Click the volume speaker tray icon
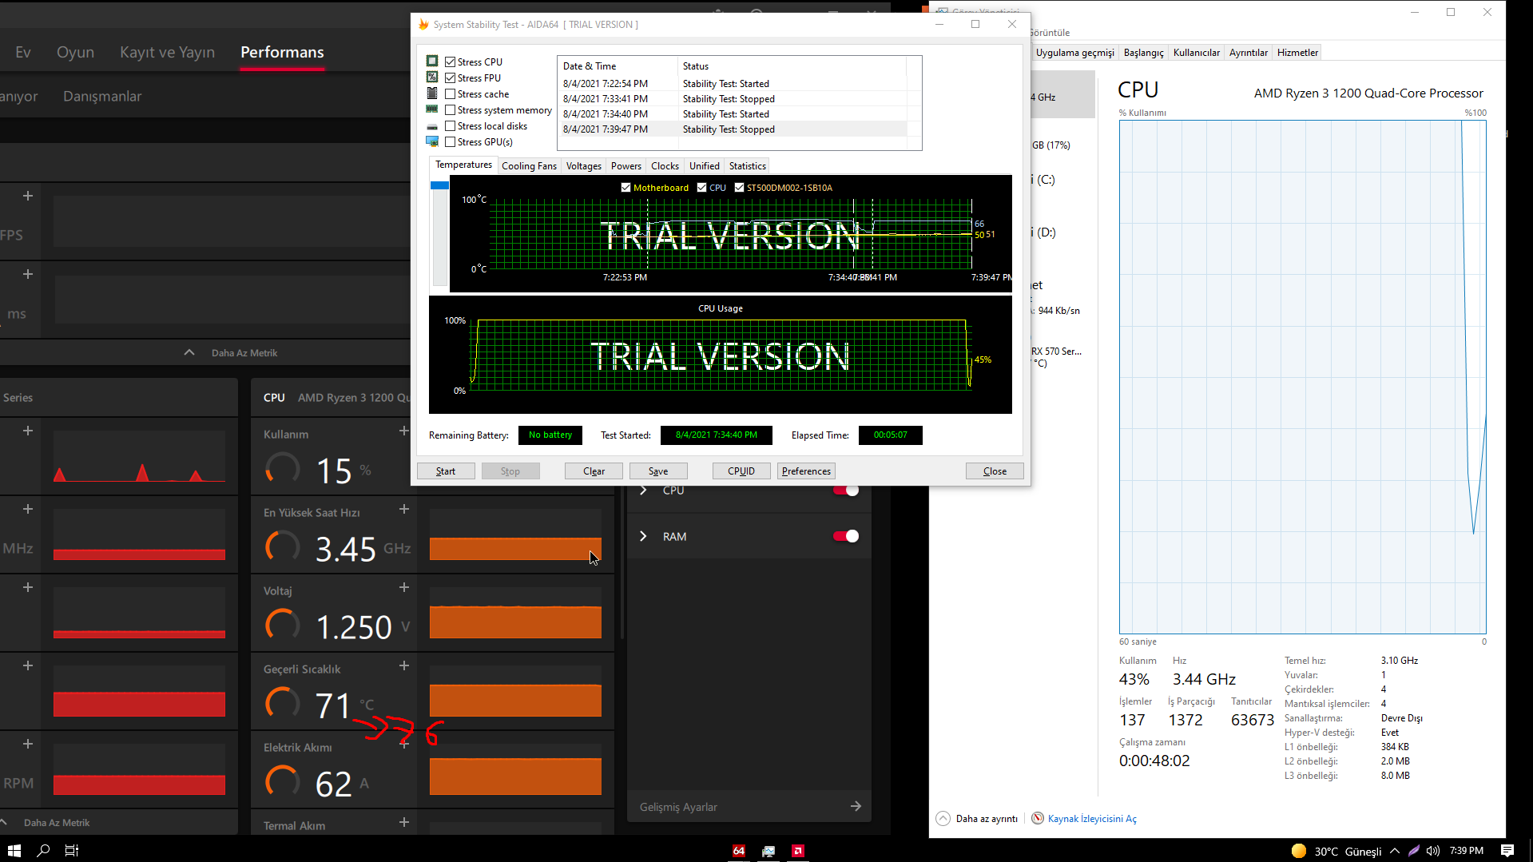Screen dimensions: 1533x862 [1433, 851]
